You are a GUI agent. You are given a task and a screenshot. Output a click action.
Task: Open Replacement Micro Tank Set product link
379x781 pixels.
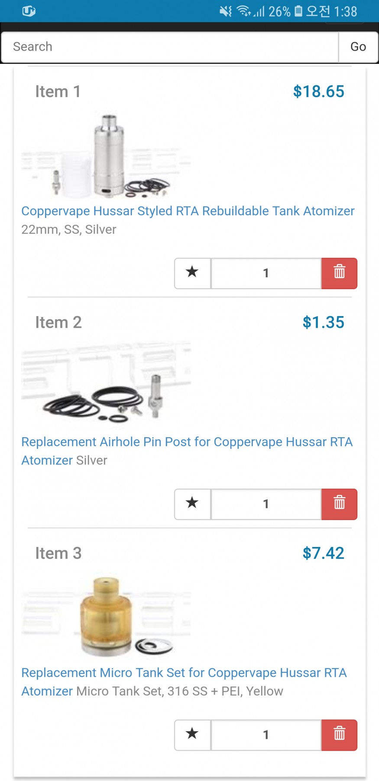pos(184,673)
